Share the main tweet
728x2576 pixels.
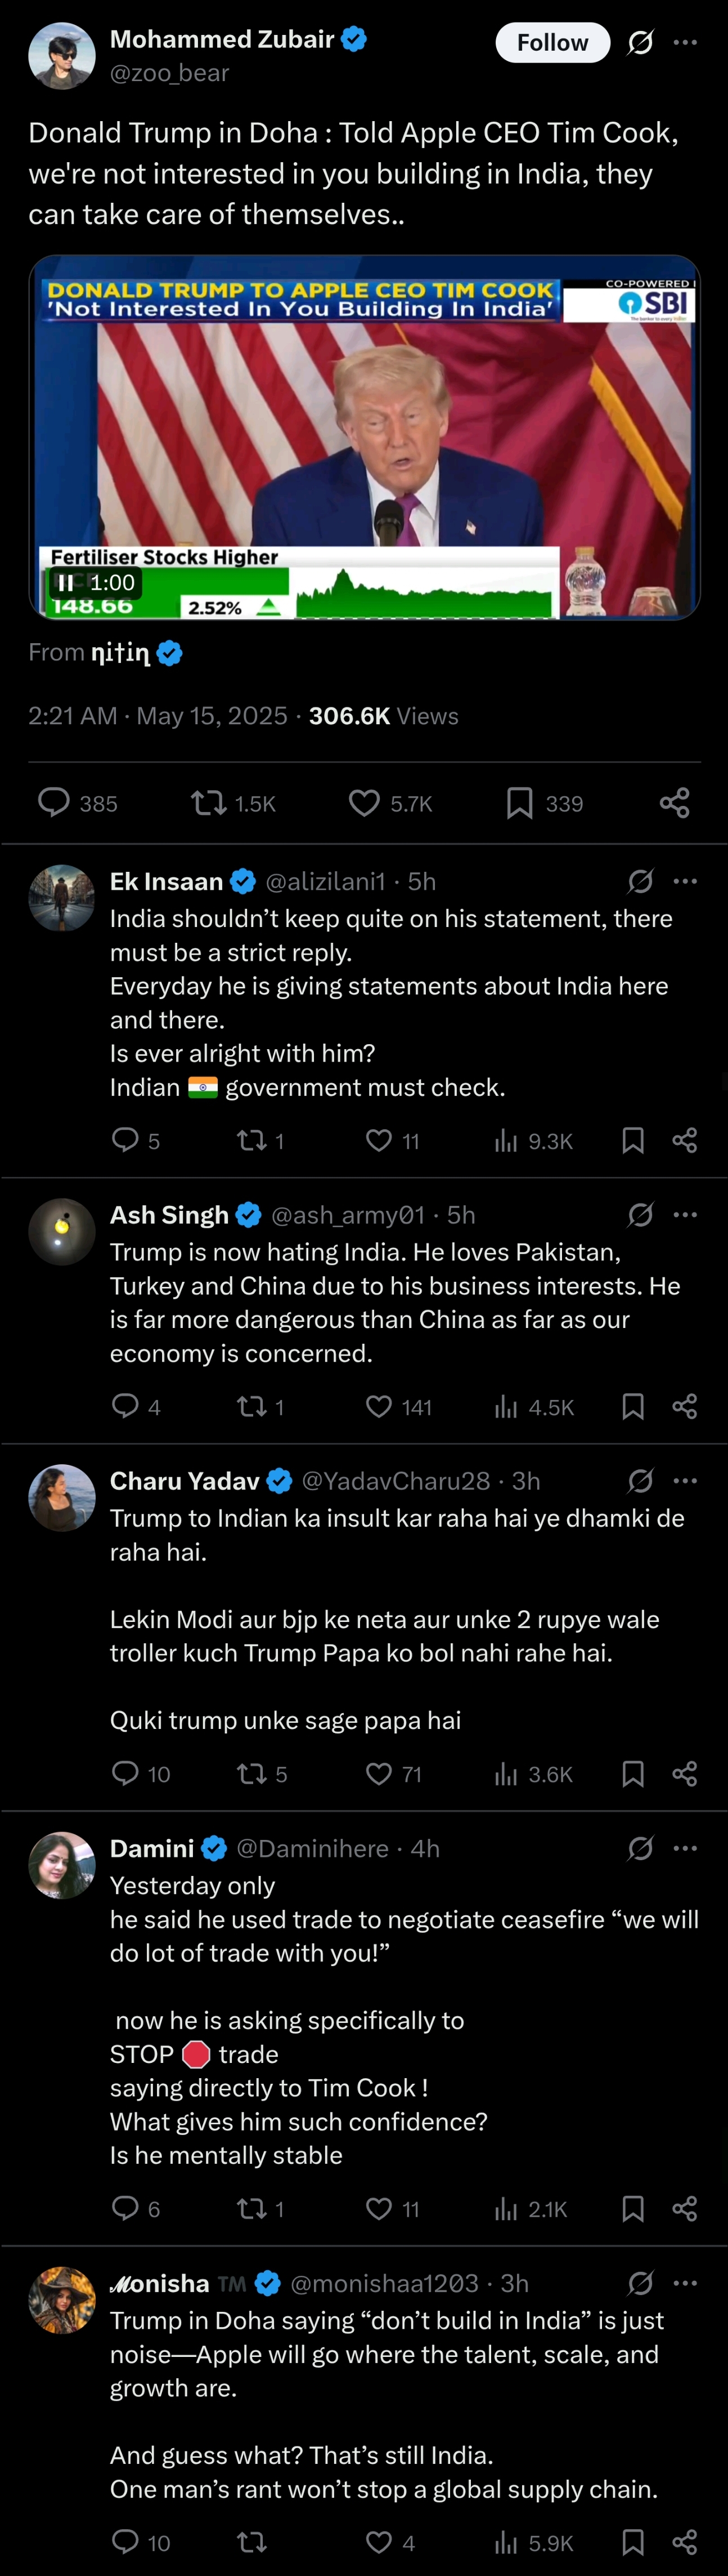[x=675, y=803]
